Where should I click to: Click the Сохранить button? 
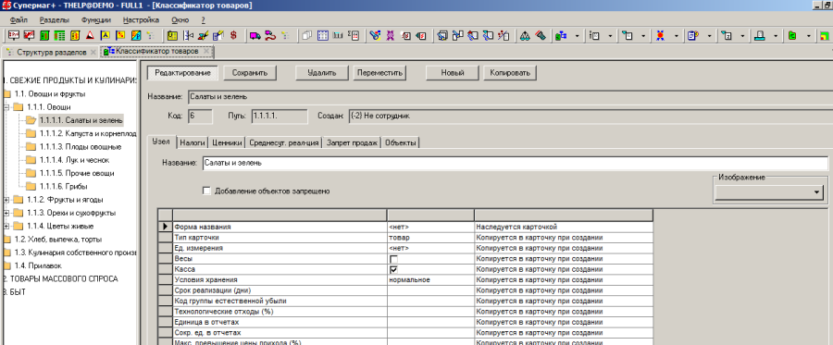(x=249, y=73)
